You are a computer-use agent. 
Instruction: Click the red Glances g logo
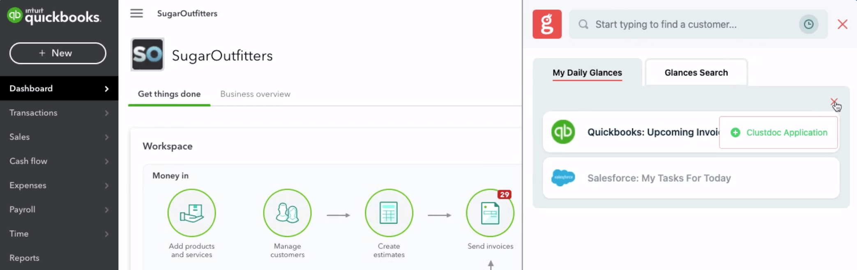(547, 24)
